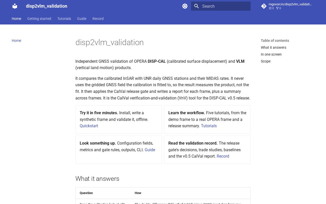Open the Home tab

16,19
